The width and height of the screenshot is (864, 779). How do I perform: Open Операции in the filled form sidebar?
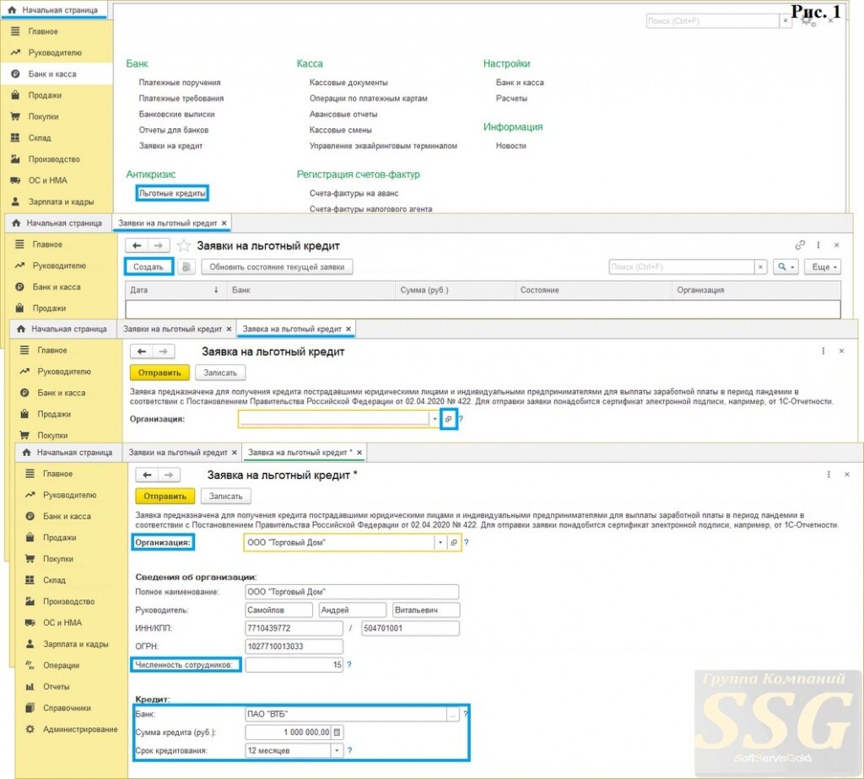tap(61, 665)
